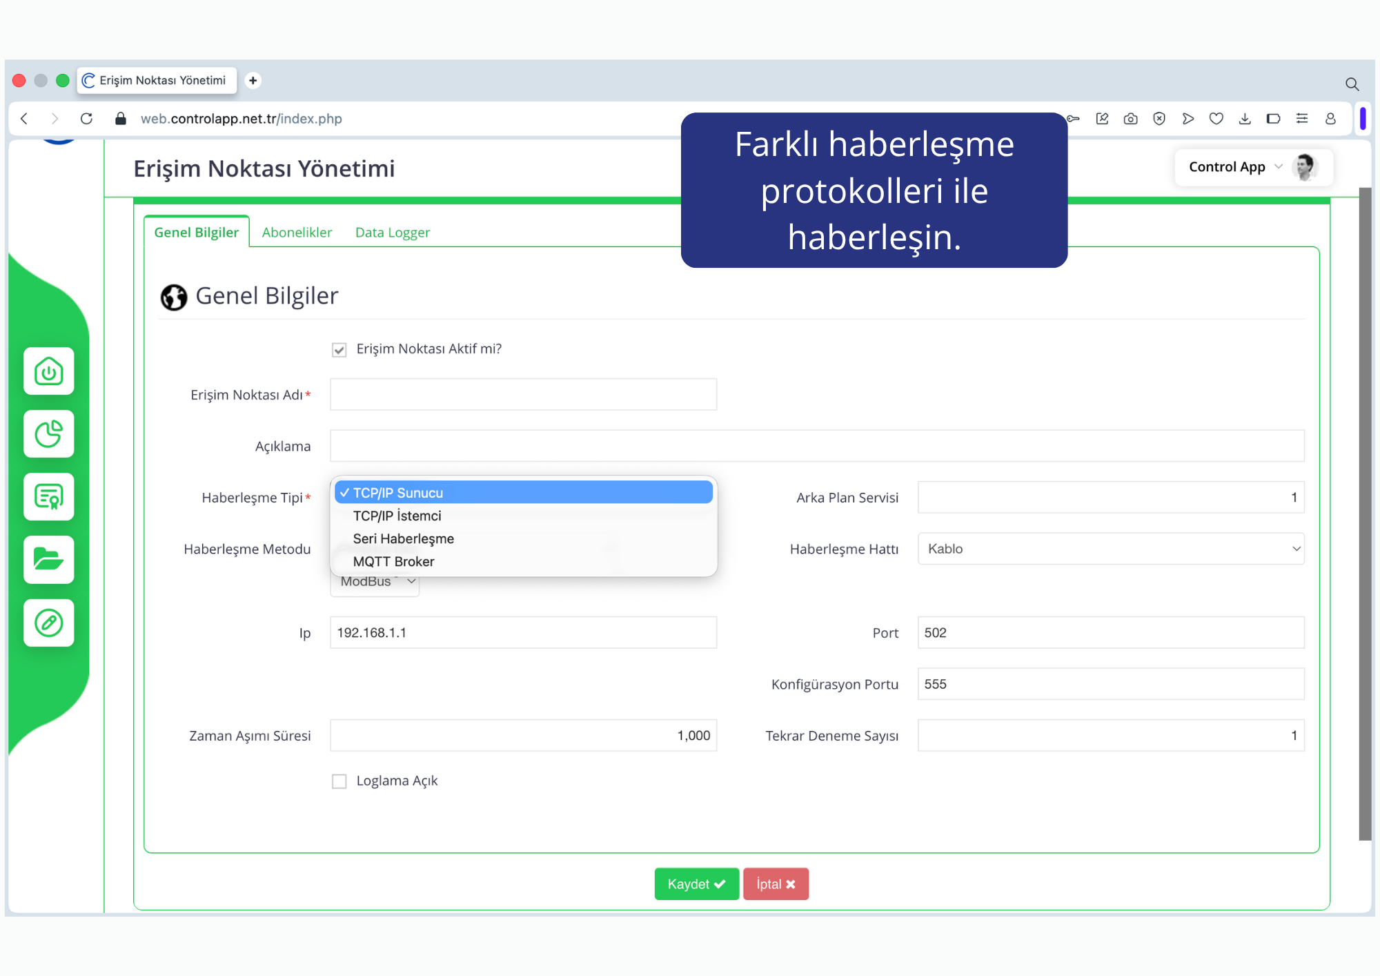1380x976 pixels.
Task: Enable the 'Loglama Açık' checkbox
Action: [x=339, y=781]
